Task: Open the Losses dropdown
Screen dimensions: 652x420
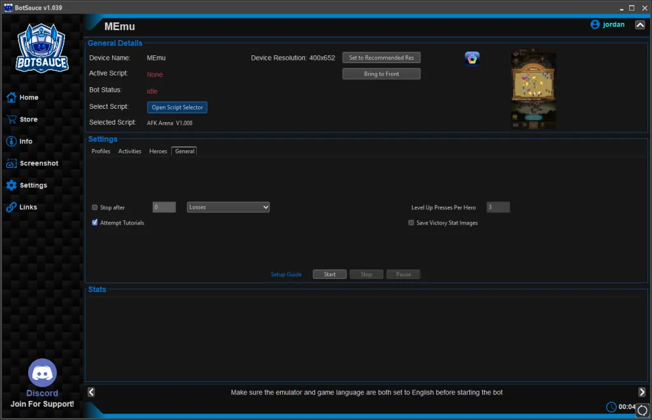Action: 229,207
